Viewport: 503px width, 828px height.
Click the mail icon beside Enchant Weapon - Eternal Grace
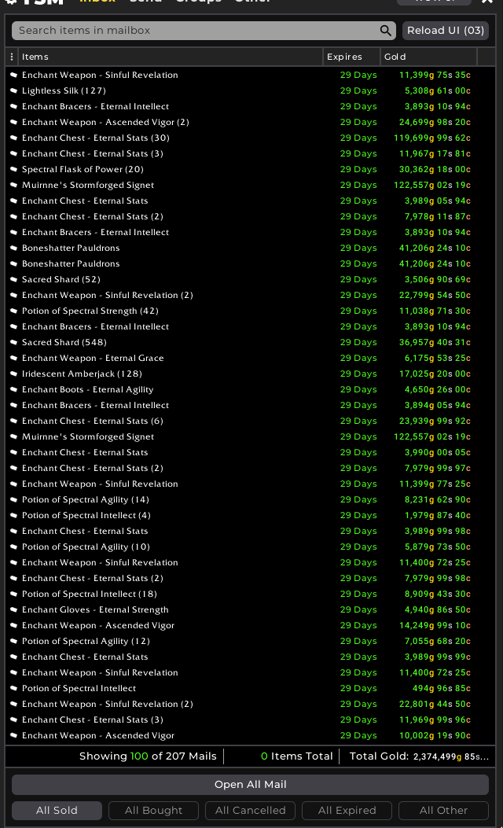[13, 358]
